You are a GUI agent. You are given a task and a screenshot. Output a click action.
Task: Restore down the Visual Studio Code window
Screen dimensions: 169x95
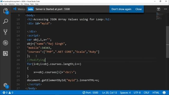[160, 1]
